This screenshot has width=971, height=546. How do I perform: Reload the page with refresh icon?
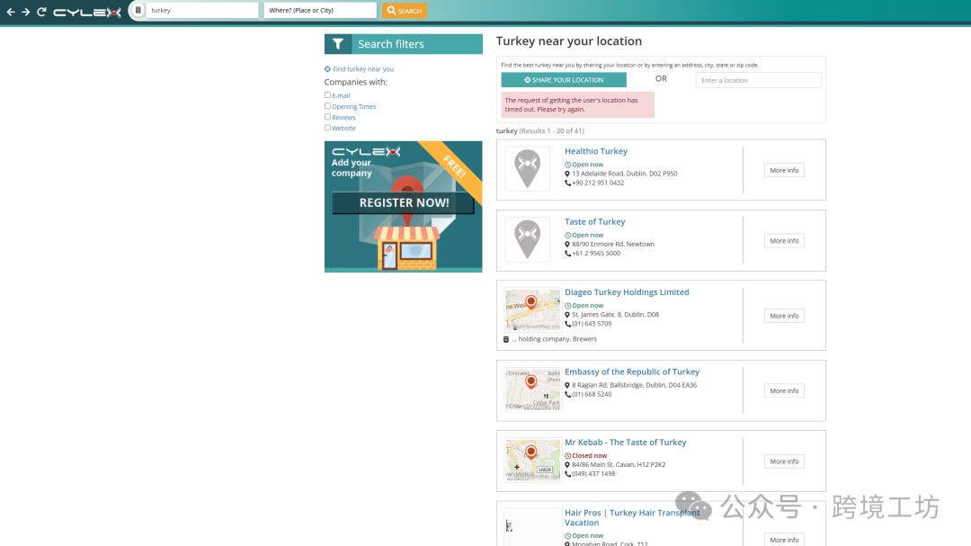pyautogui.click(x=41, y=11)
